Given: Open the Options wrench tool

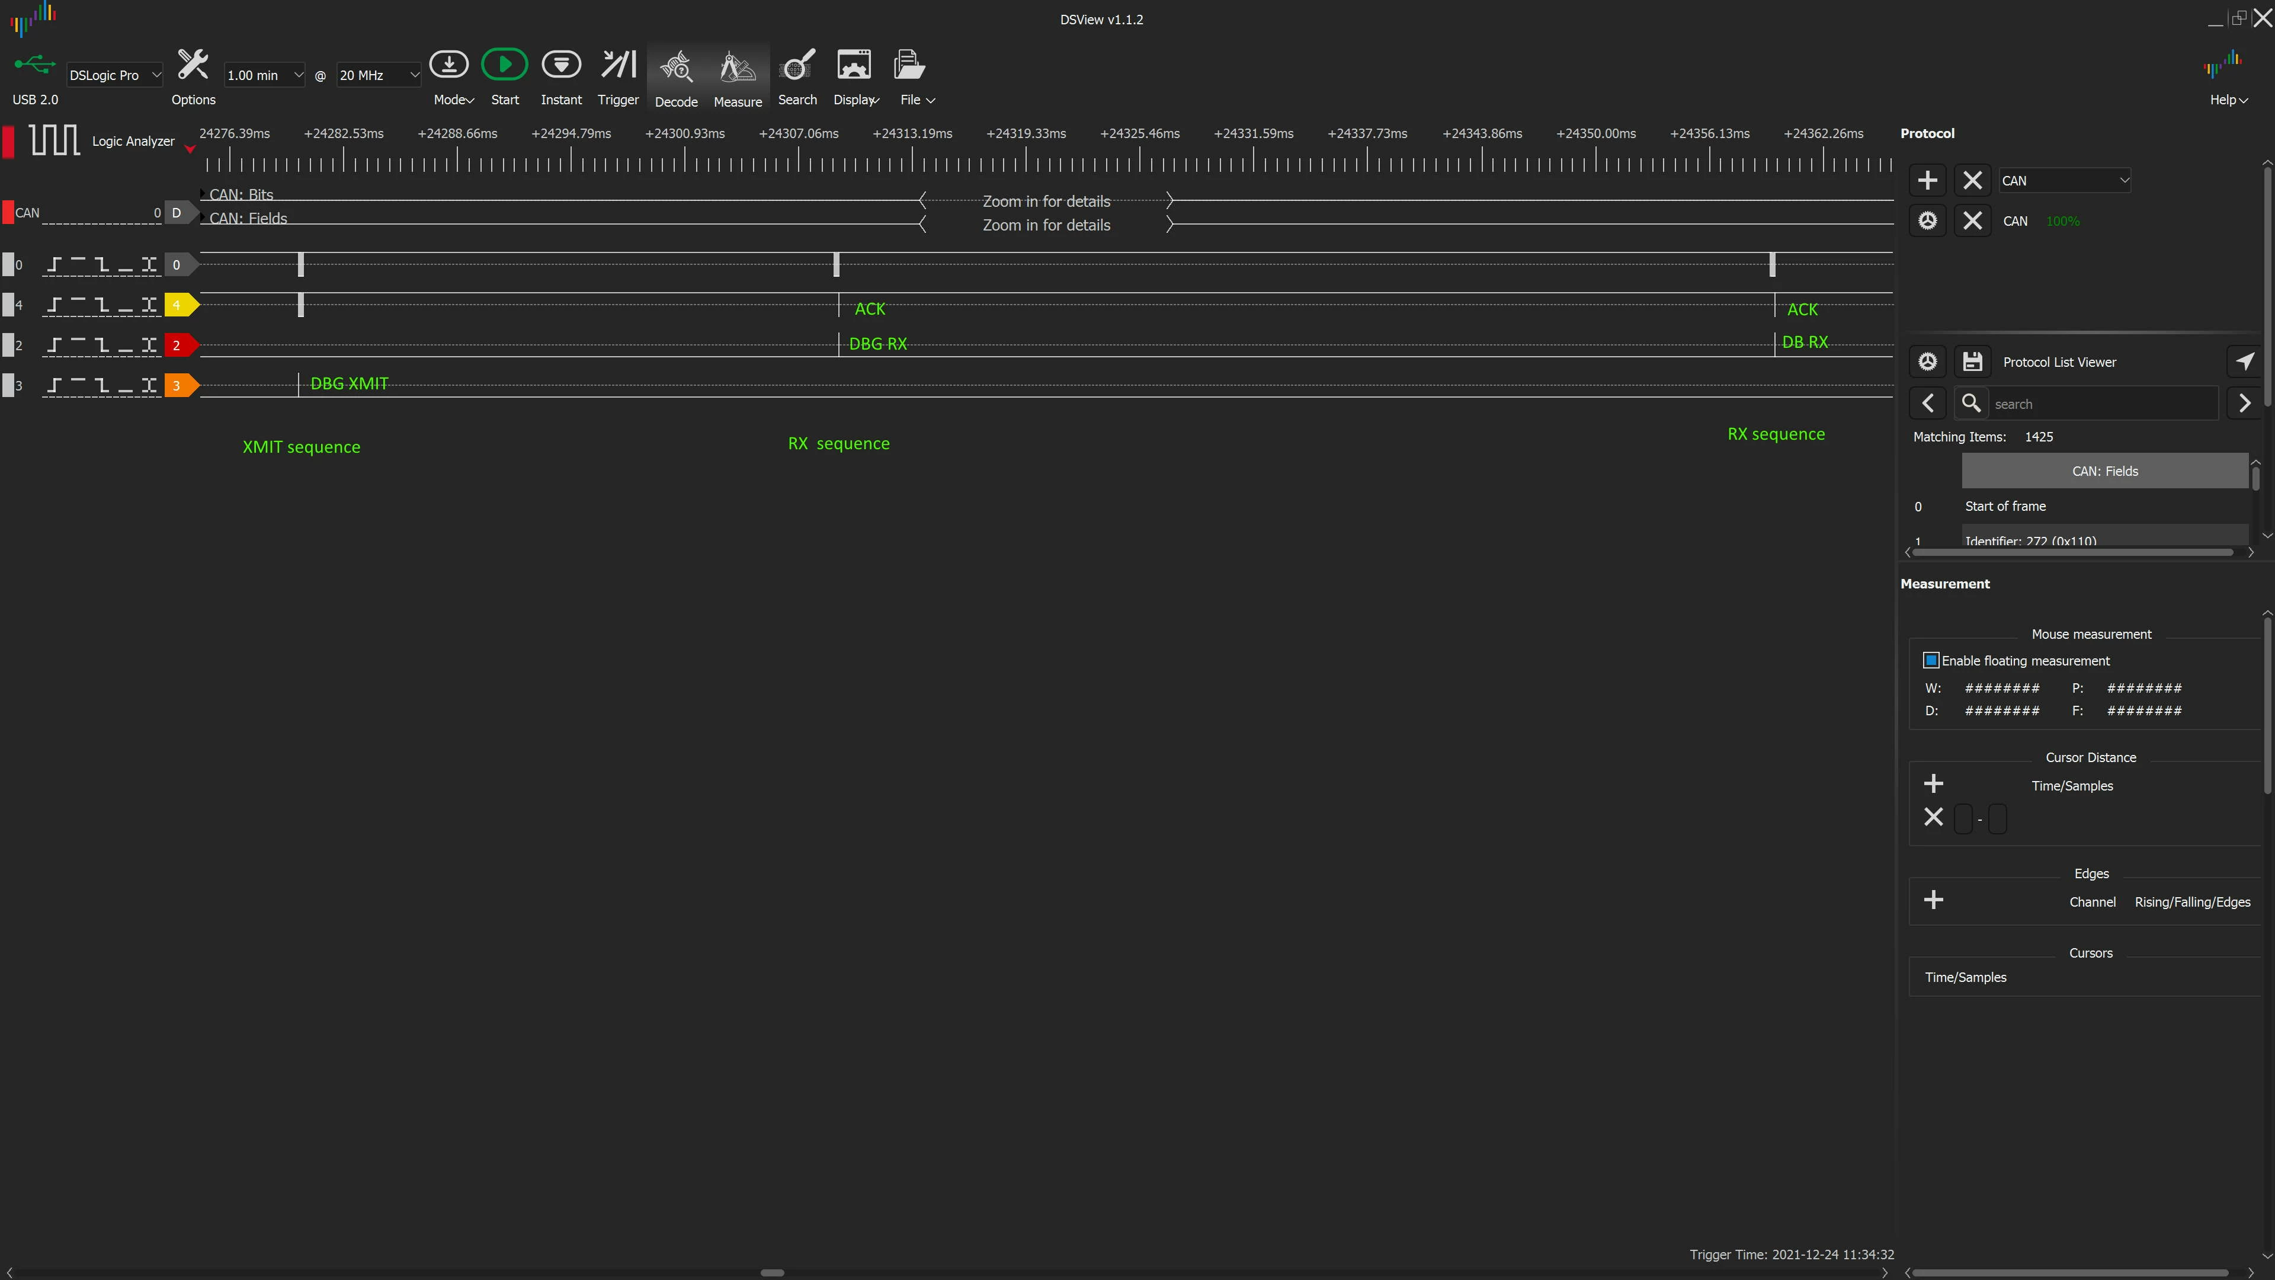Looking at the screenshot, I should (x=193, y=65).
